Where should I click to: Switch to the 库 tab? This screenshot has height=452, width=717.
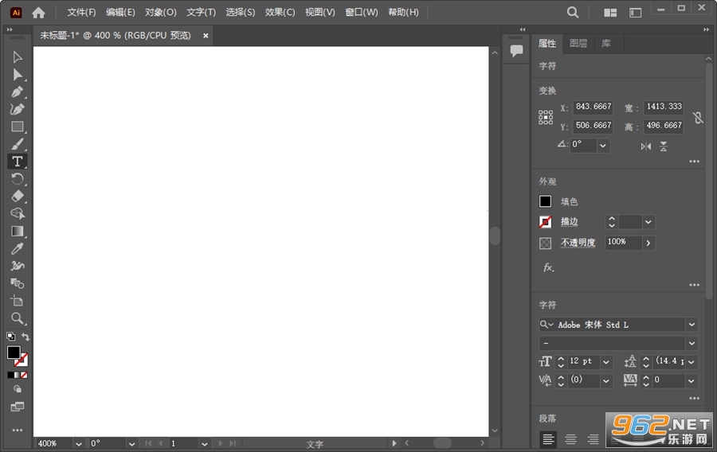(x=606, y=44)
